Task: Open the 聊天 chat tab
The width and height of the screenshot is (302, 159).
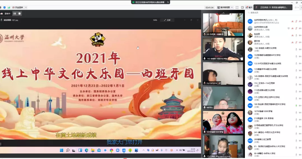Action: (249, 8)
